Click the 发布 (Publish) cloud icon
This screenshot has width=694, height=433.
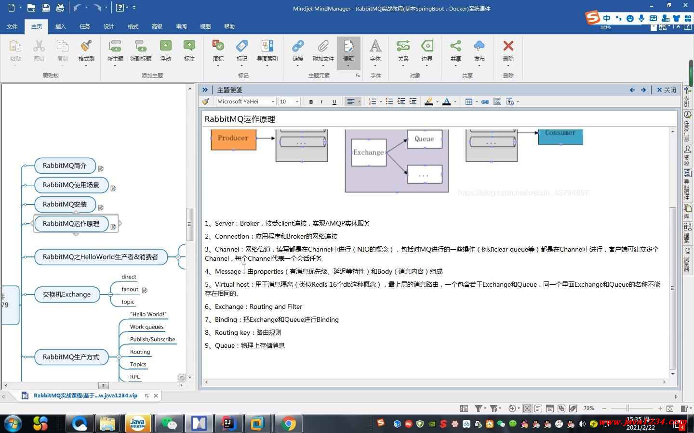(479, 46)
